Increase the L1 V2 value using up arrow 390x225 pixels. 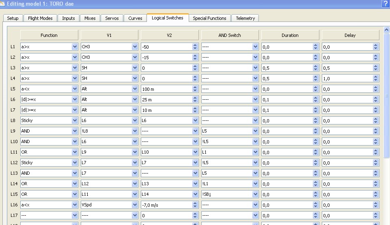click(x=195, y=45)
